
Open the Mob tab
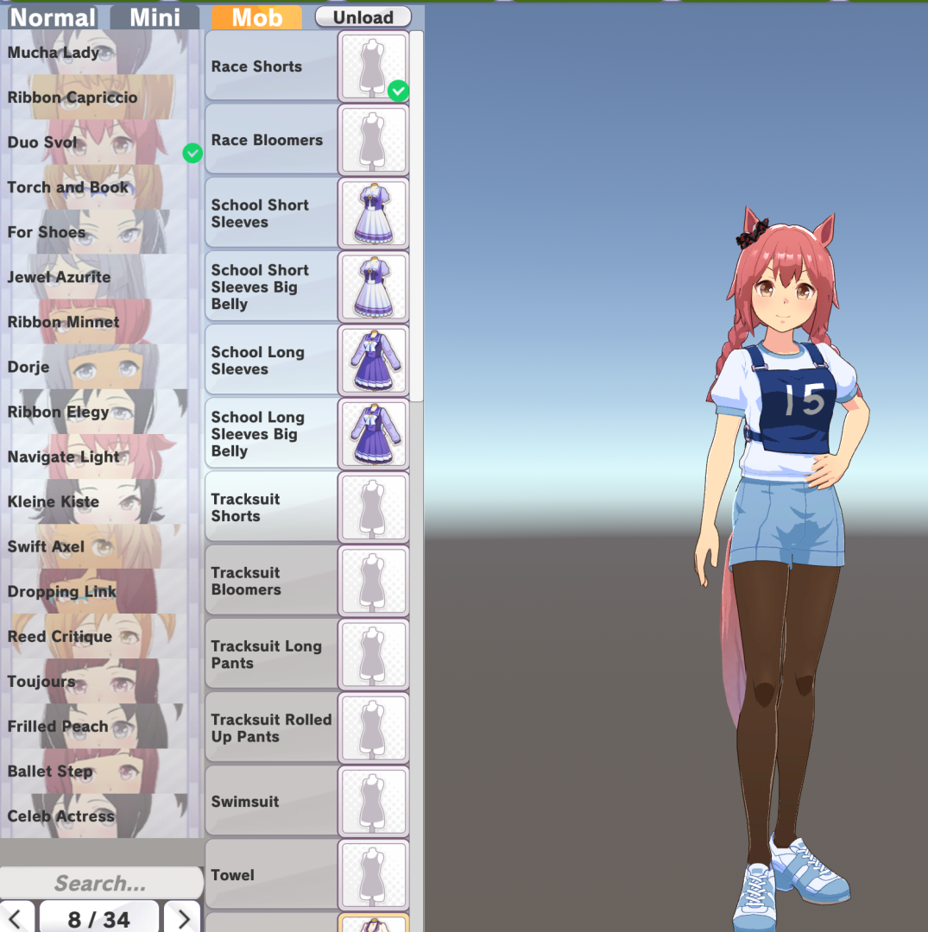point(257,17)
